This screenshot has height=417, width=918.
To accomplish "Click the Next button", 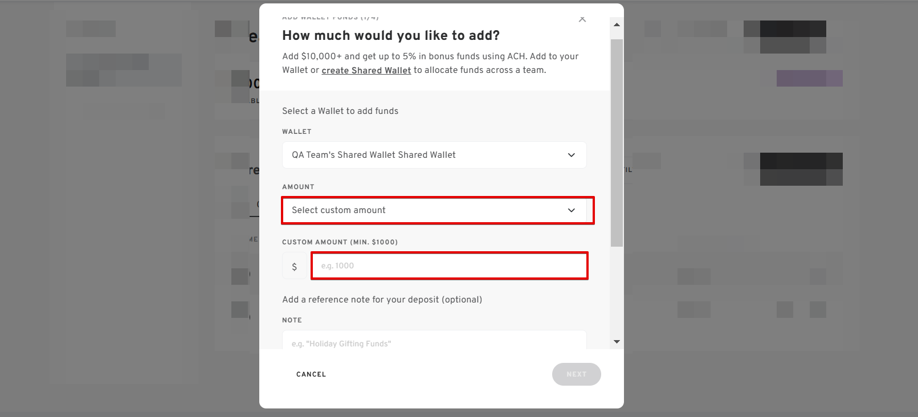I will (x=576, y=374).
